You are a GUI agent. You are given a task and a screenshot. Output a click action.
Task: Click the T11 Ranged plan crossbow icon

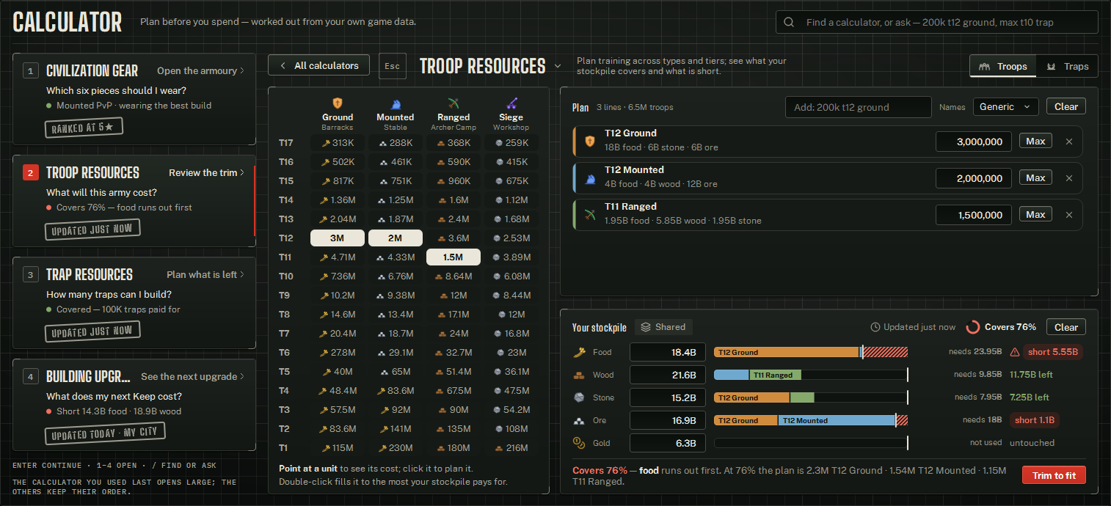click(x=589, y=215)
